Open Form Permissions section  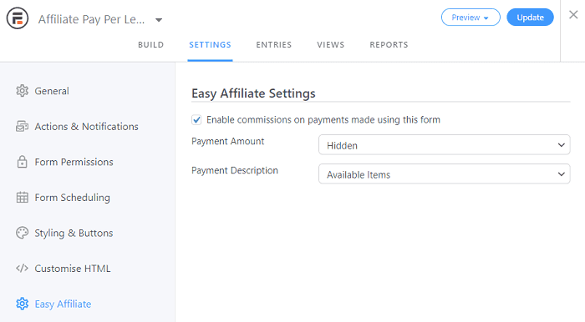point(74,162)
